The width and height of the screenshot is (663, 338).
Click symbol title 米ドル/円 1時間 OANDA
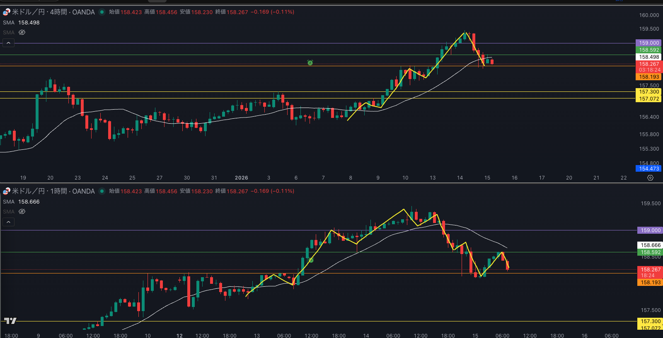click(53, 191)
